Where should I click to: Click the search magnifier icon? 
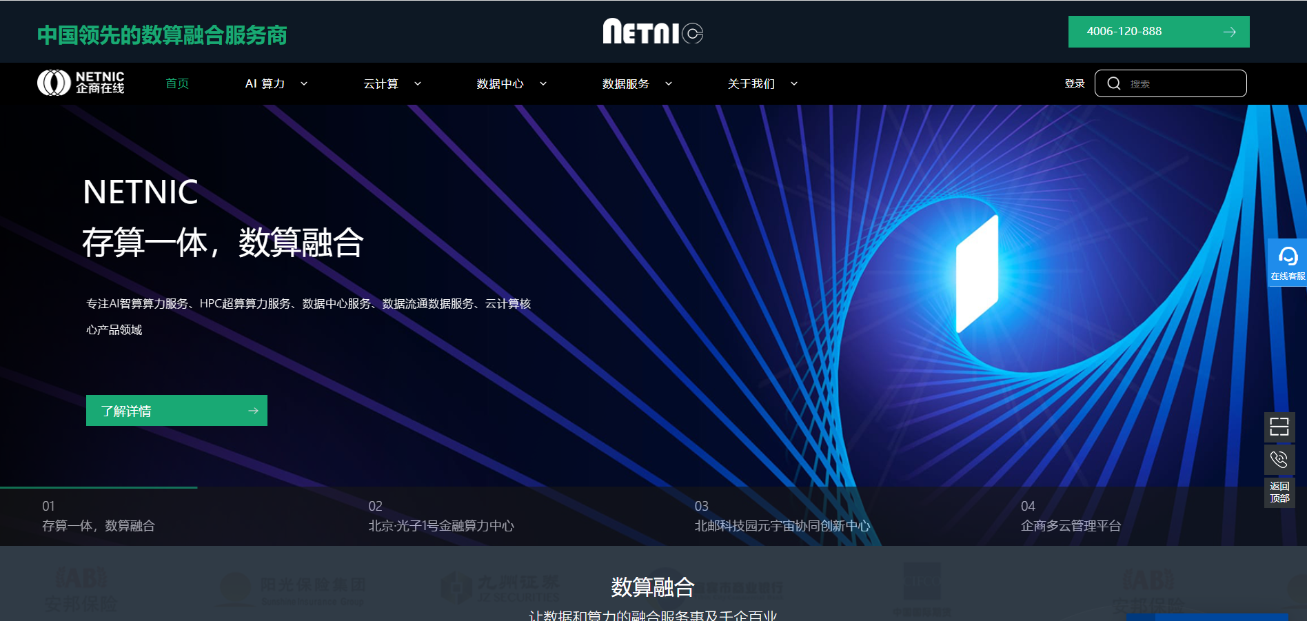click(x=1113, y=83)
